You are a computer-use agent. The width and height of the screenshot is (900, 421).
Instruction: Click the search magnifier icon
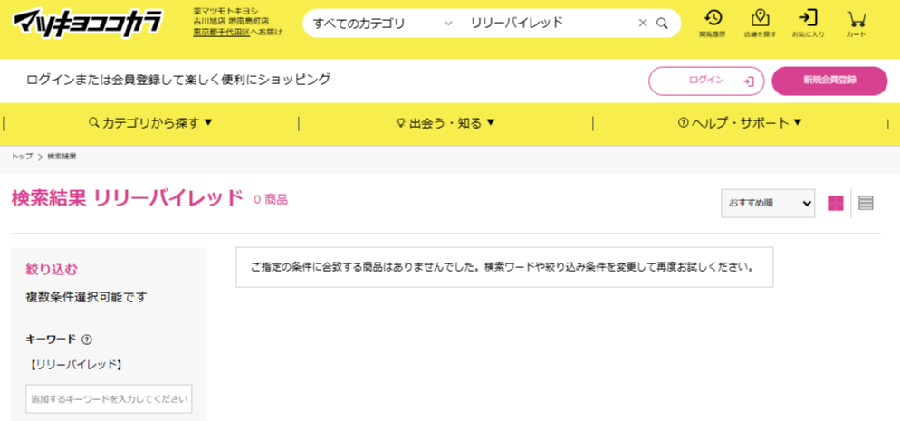(662, 23)
